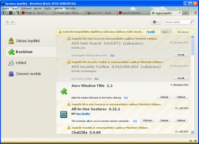Screen dimensions: 199x144
Task: Remove Aero Window Title with Odebrat
Action: 181,97
